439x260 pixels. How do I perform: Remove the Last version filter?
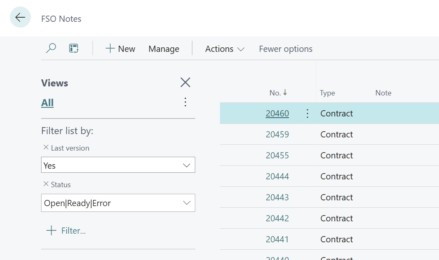coord(46,148)
